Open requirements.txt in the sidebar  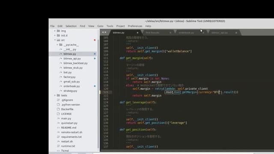[71, 137]
